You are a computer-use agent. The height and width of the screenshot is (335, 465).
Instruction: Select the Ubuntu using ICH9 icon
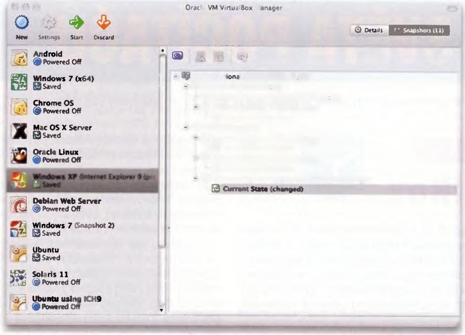(19, 302)
